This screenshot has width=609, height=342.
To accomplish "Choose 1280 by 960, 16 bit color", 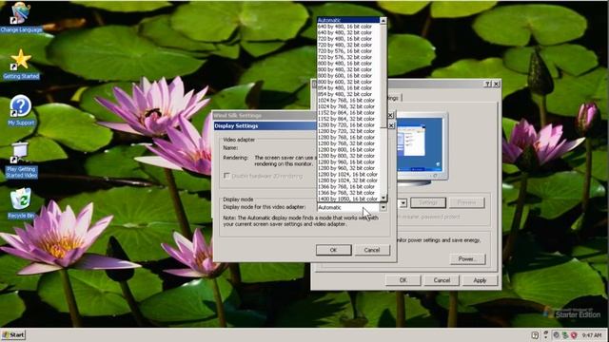I will [x=348, y=161].
